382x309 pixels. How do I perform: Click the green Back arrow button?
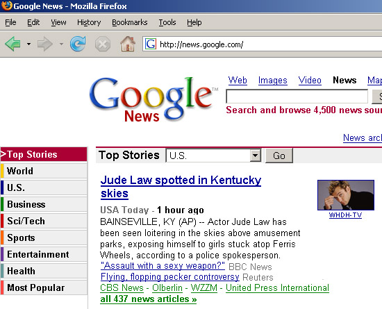click(13, 44)
